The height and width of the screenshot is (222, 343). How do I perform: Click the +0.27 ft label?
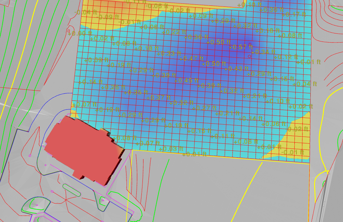click(x=204, y=108)
